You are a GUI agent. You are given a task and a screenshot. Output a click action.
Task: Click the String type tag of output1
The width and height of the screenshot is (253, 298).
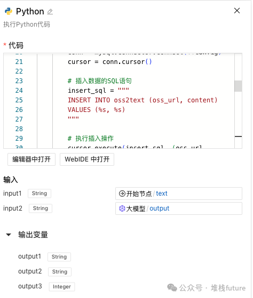(59, 257)
